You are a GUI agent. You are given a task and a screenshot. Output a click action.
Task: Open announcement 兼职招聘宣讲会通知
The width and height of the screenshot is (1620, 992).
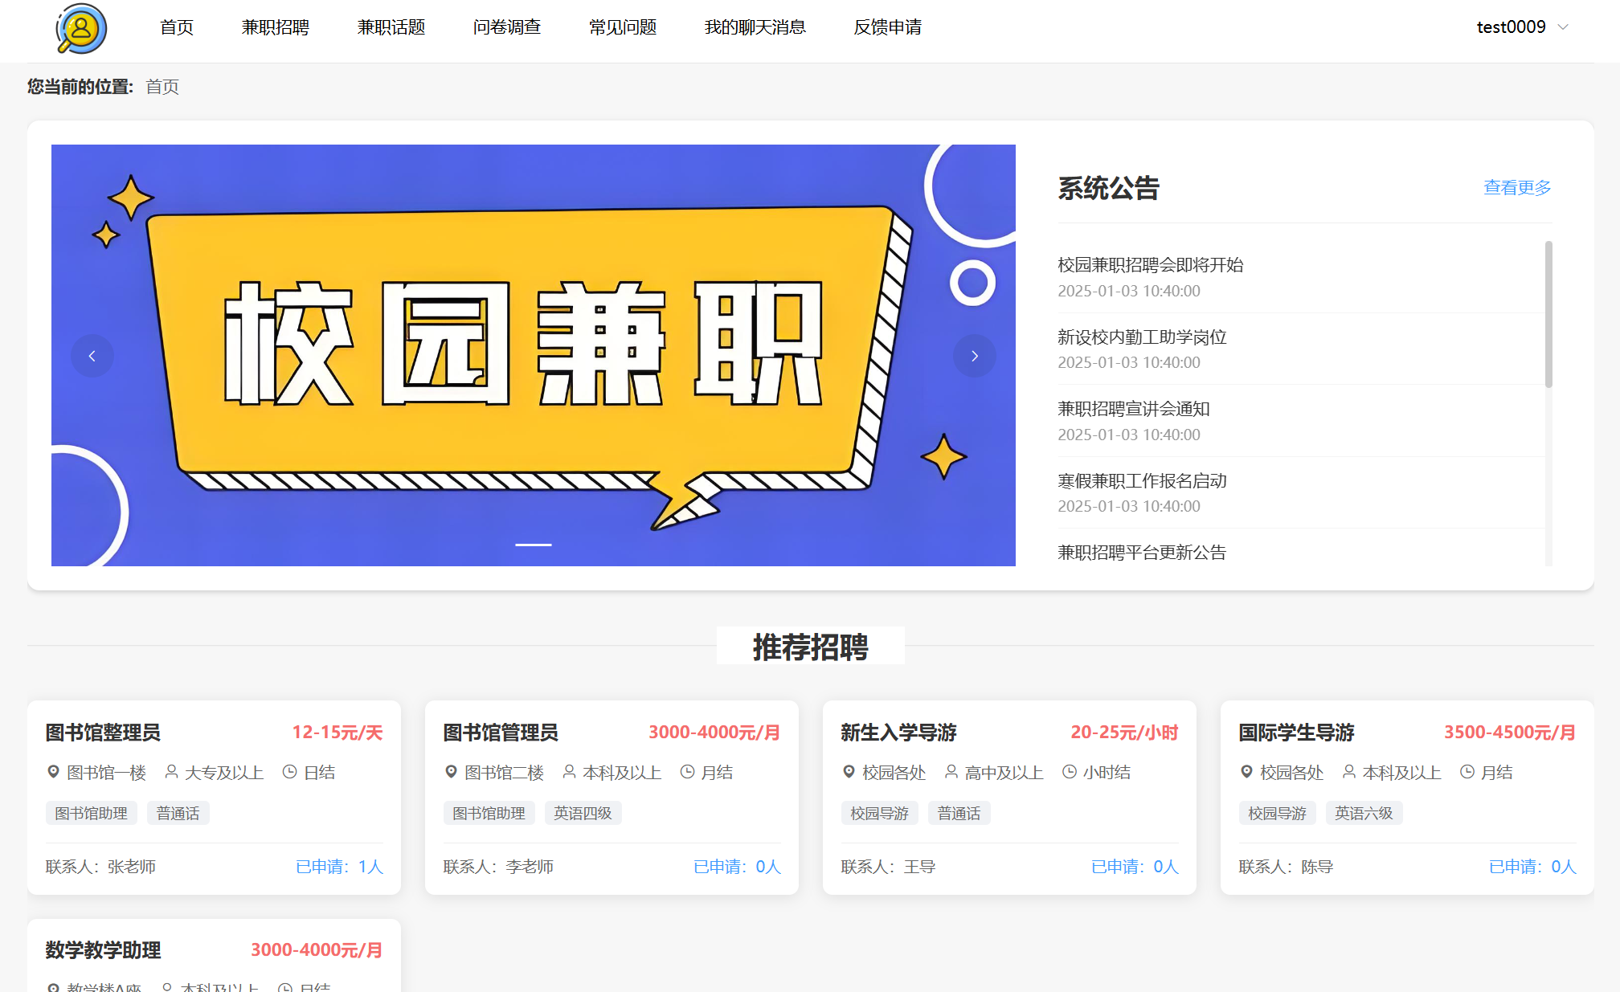(1134, 409)
